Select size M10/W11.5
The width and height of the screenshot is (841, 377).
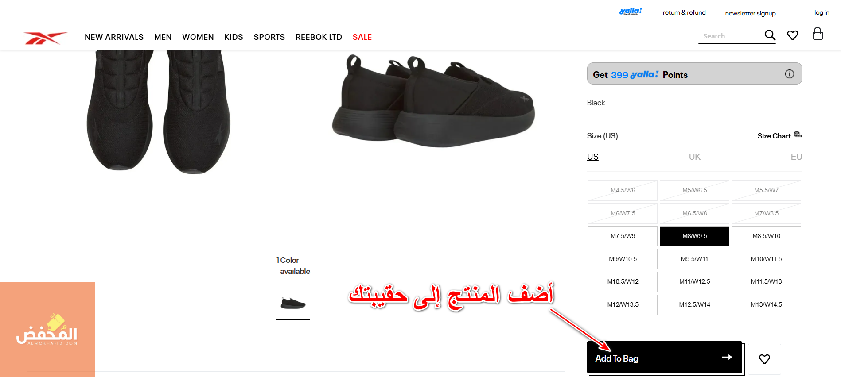(x=766, y=259)
